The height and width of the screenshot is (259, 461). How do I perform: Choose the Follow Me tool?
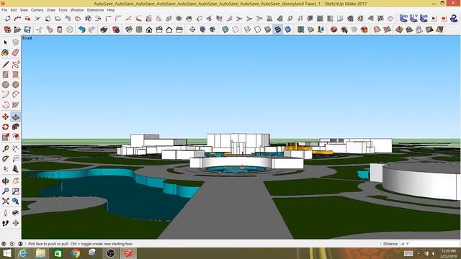[x=16, y=127]
